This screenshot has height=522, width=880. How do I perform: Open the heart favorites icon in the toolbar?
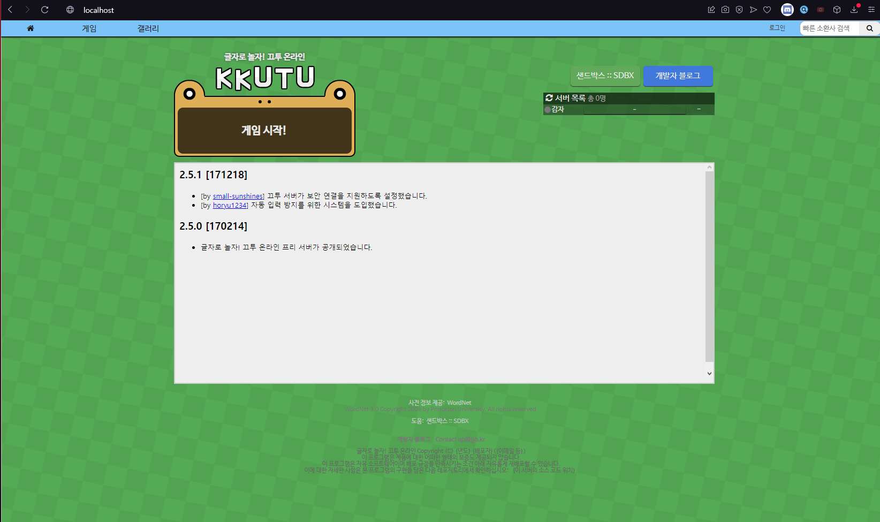click(x=767, y=10)
